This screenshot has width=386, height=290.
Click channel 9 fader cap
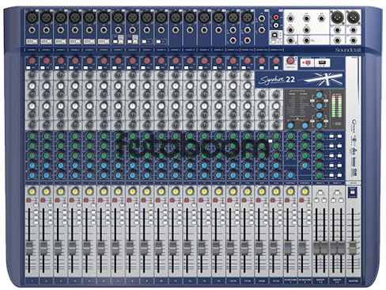pyautogui.click(x=144, y=248)
